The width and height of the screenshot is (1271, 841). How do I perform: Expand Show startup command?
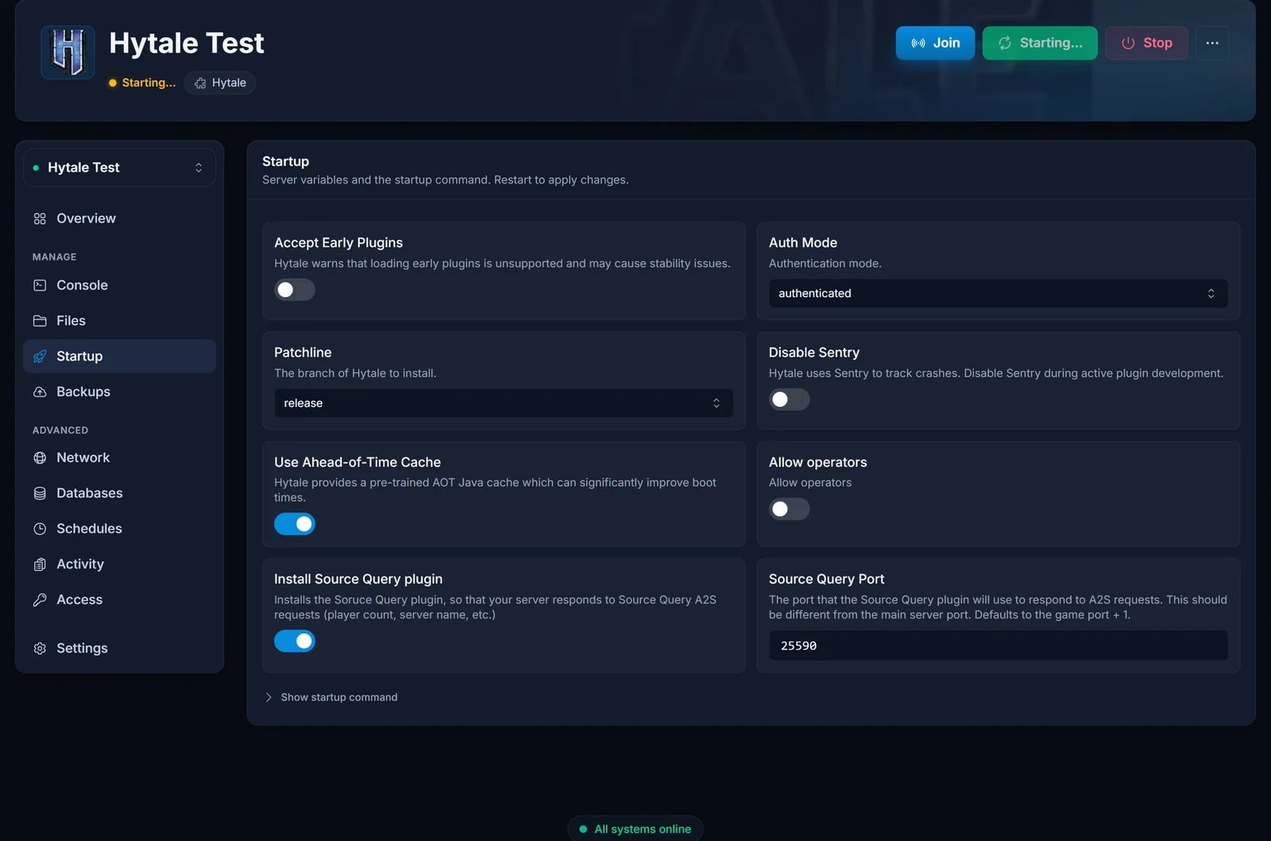point(331,697)
